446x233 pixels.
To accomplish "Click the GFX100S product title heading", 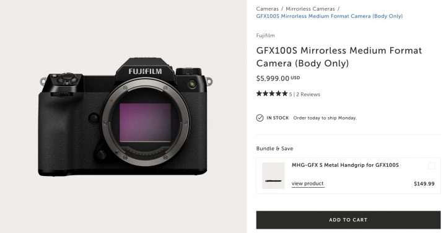I will coord(339,56).
